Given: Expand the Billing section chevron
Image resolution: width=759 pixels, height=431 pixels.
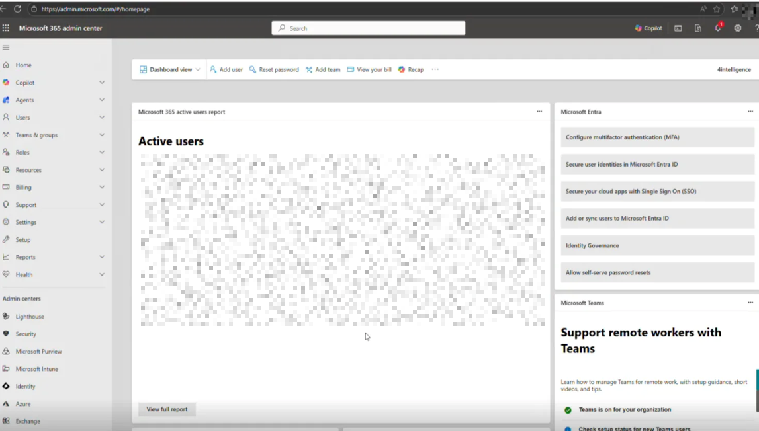Looking at the screenshot, I should [x=102, y=186].
